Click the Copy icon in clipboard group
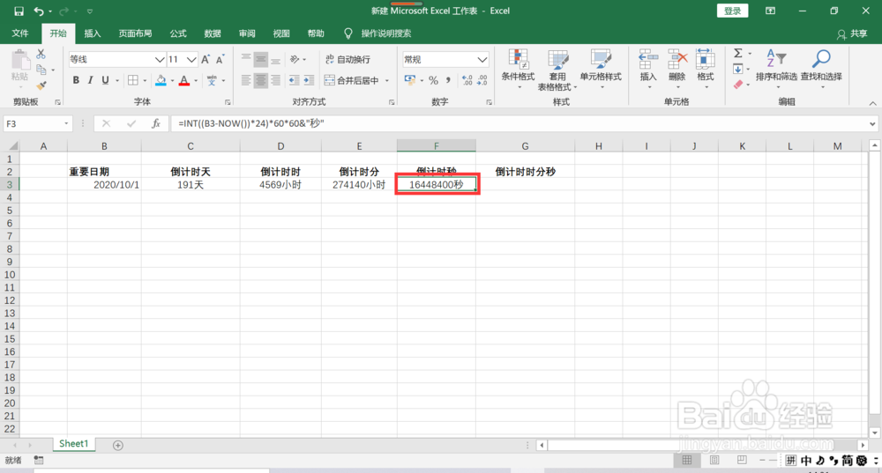 (41, 70)
